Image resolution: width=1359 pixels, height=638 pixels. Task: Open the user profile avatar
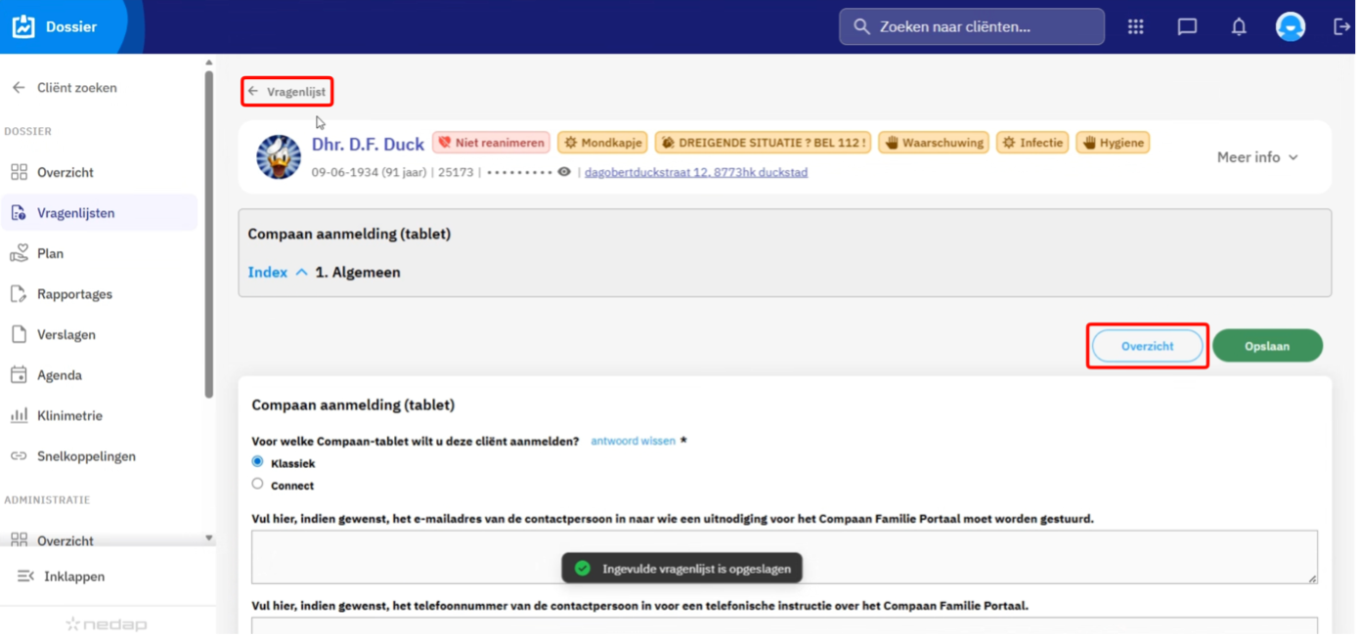tap(1291, 26)
